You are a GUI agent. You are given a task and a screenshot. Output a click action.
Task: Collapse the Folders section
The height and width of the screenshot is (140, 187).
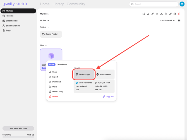point(44,27)
